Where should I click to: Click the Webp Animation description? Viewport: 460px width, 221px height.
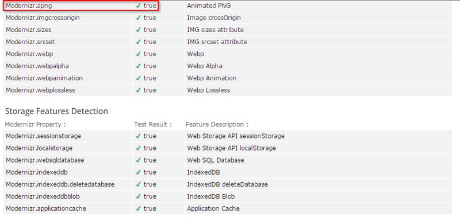212,78
